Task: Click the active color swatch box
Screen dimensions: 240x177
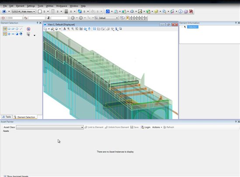Action: tap(40, 11)
